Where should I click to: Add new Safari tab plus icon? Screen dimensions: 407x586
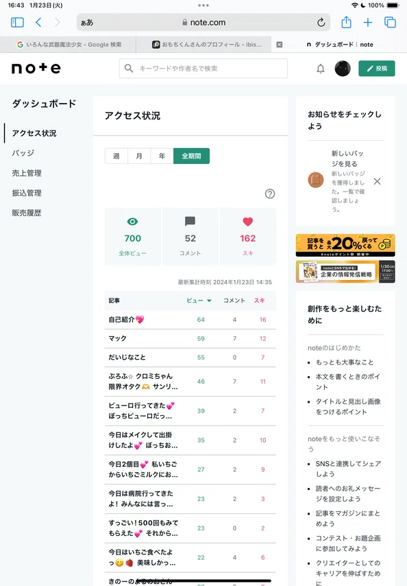[368, 23]
